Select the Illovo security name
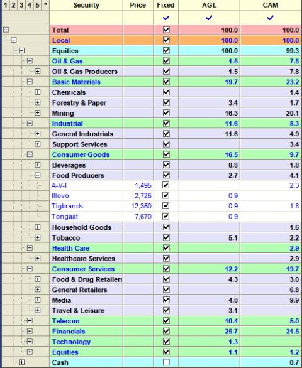302x368 pixels. 60,196
